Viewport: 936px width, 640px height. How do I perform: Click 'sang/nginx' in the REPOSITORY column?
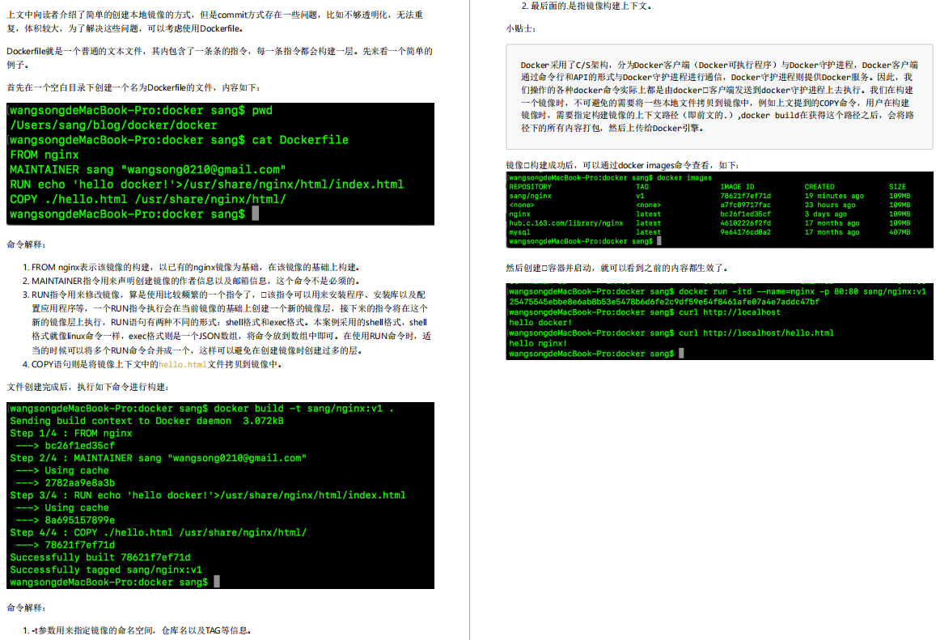pos(530,196)
